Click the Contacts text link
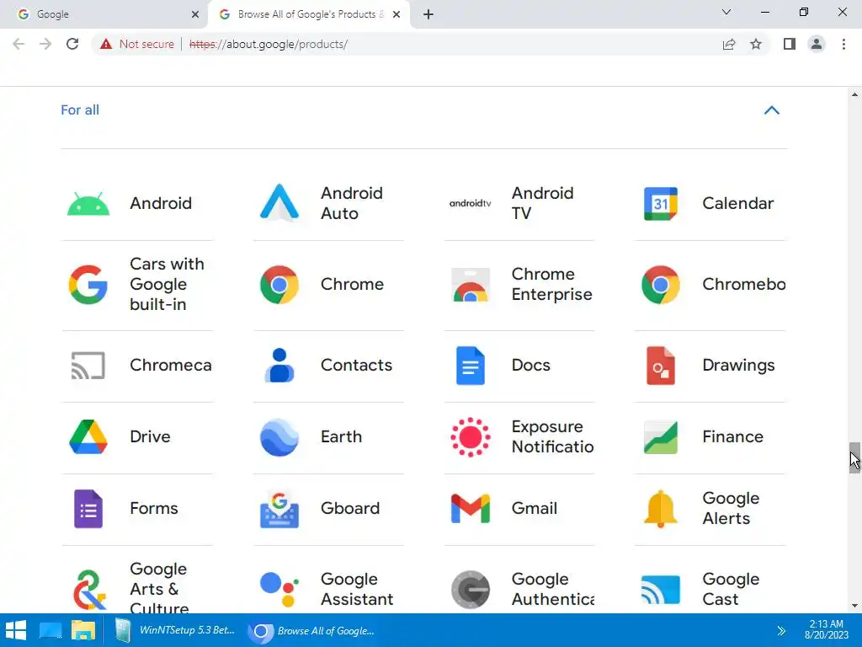The image size is (862, 647). pos(356,366)
